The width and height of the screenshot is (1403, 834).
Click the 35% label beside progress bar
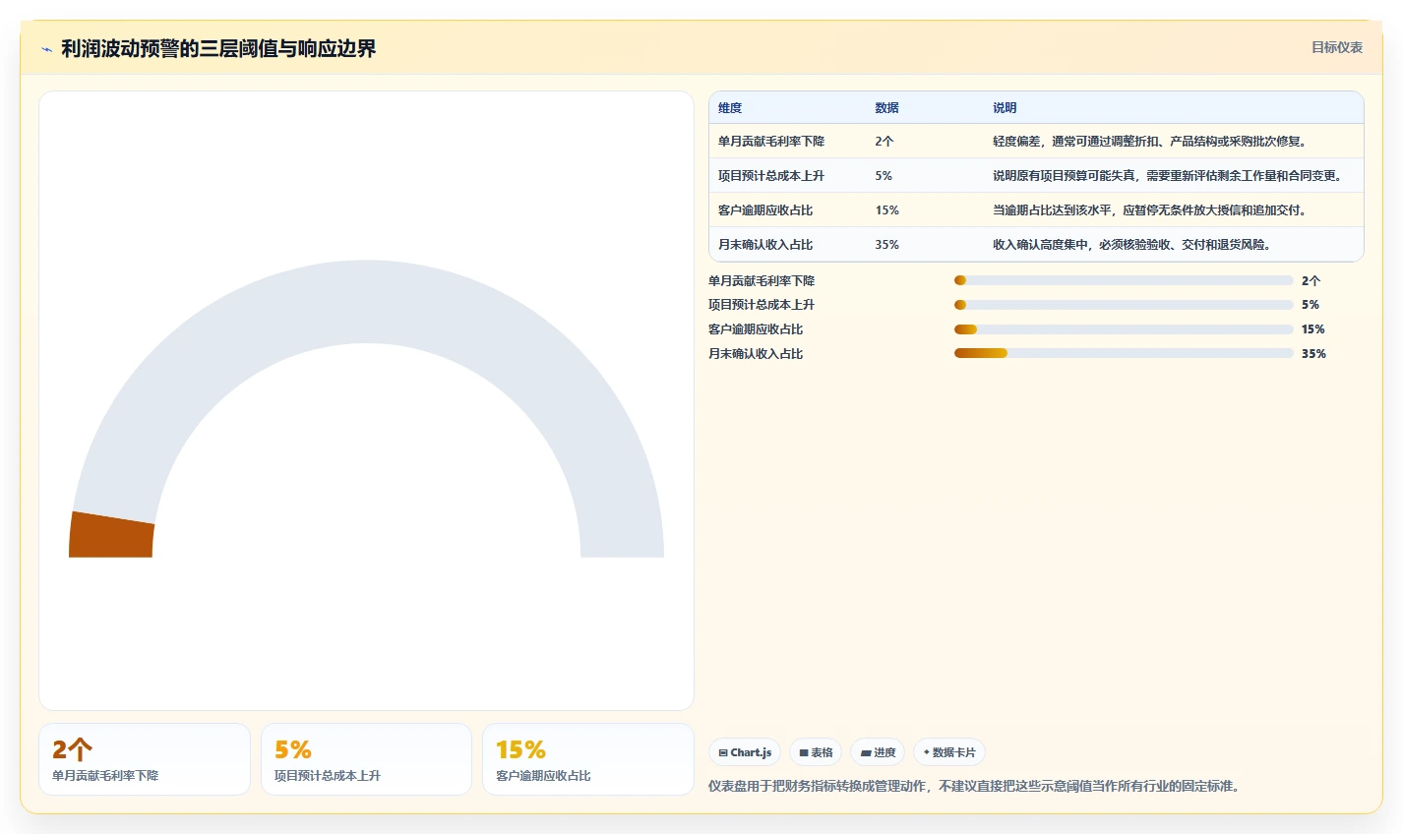(x=1313, y=354)
